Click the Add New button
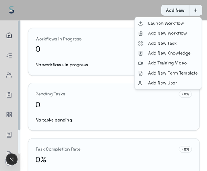207x171 pixels. [x=175, y=10]
